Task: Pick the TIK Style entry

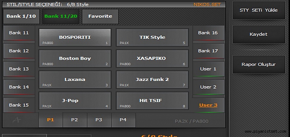Action: coord(152,38)
